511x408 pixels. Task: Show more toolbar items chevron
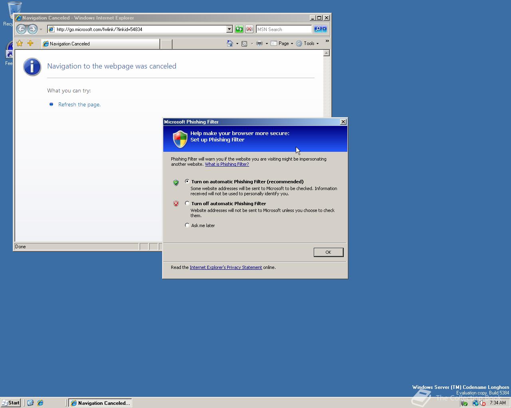pos(327,41)
